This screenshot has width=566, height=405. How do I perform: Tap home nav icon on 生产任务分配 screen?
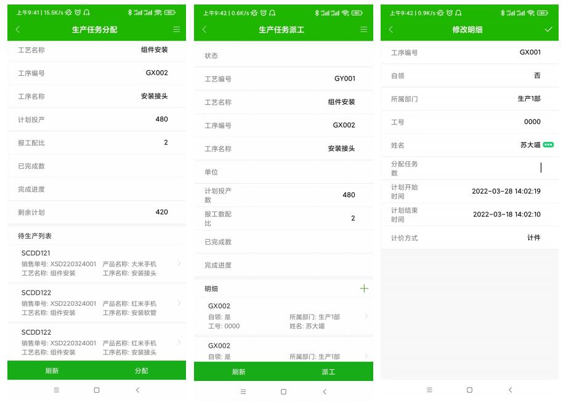[x=96, y=390]
